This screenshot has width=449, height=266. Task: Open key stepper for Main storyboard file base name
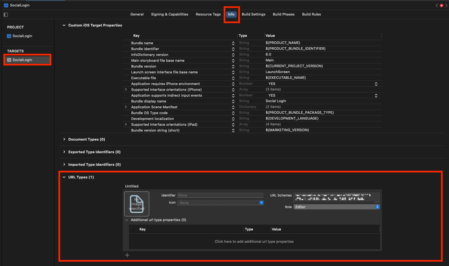(x=233, y=60)
